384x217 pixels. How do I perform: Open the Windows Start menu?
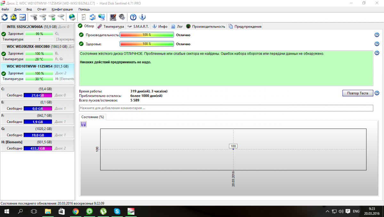(6, 211)
